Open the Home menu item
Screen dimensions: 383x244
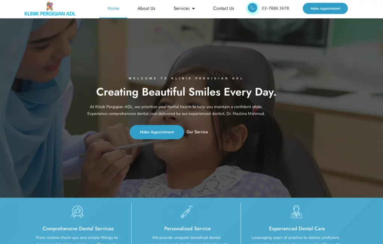point(113,8)
